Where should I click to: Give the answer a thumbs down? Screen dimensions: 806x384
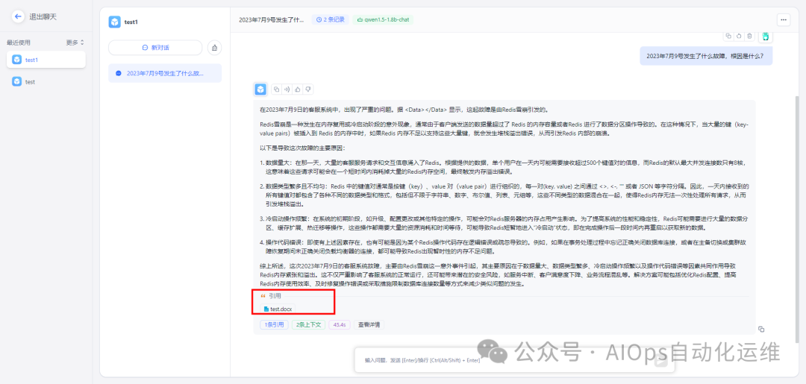click(308, 89)
